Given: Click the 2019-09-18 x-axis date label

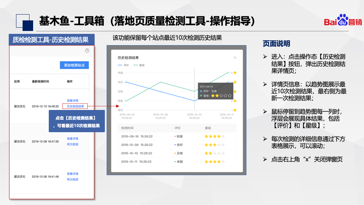Looking at the screenshot, I should tap(127, 116).
